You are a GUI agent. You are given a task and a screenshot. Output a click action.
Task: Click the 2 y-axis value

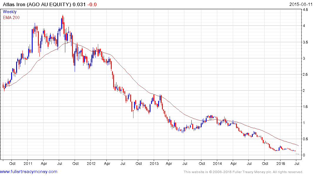[304, 91]
